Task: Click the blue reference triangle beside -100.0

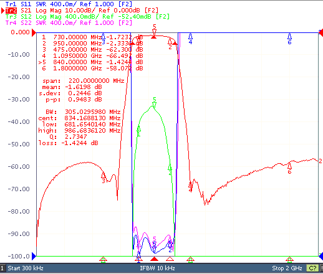Action: [x=34, y=256]
